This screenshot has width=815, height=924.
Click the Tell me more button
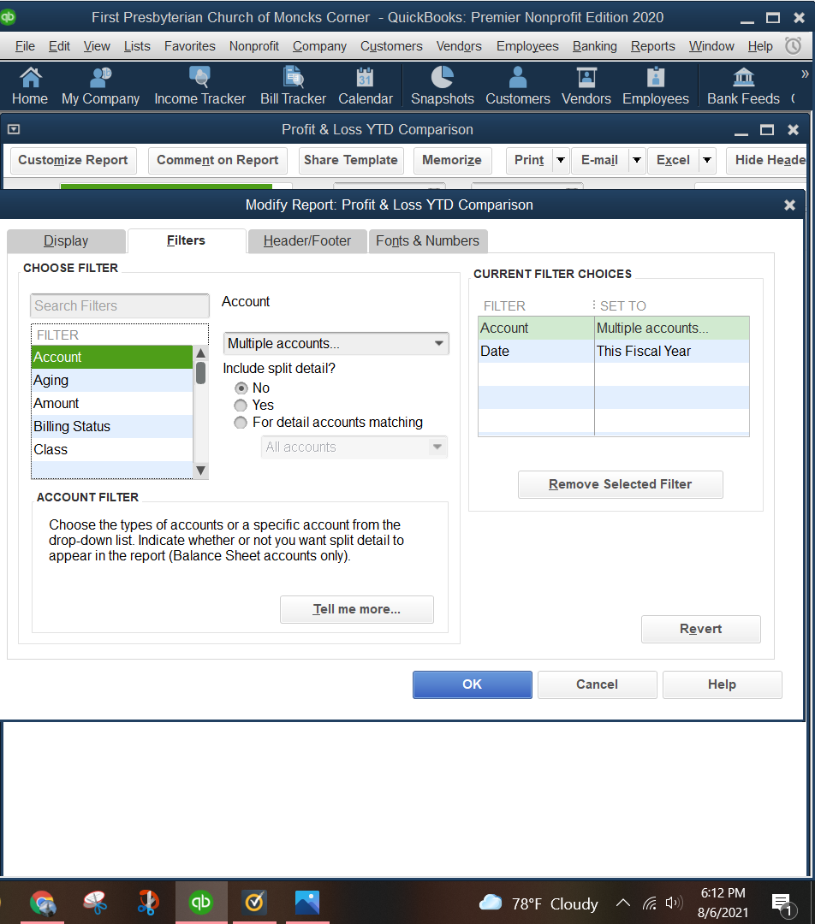pos(356,609)
